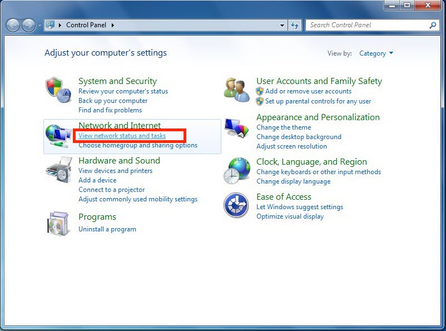Open the Ease of Access icon
446x331 pixels.
point(236,205)
